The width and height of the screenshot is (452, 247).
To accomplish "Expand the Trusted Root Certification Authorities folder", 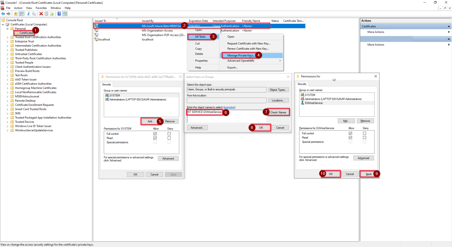I will point(8,37).
